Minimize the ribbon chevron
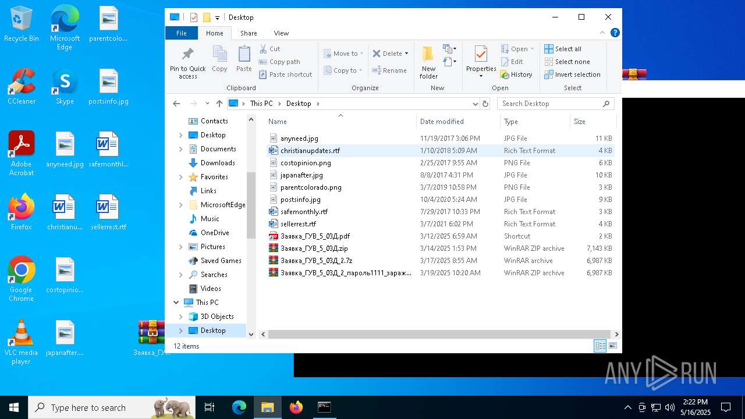Viewport: 745px width, 419px height. click(x=603, y=33)
